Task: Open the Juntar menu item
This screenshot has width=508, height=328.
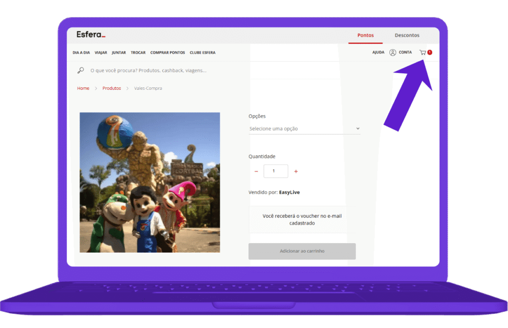Action: pyautogui.click(x=119, y=53)
